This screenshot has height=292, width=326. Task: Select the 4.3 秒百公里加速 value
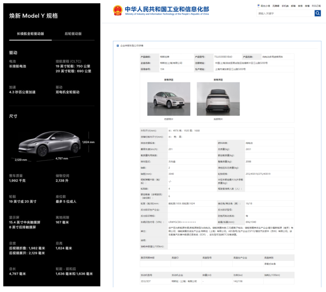(x=22, y=92)
